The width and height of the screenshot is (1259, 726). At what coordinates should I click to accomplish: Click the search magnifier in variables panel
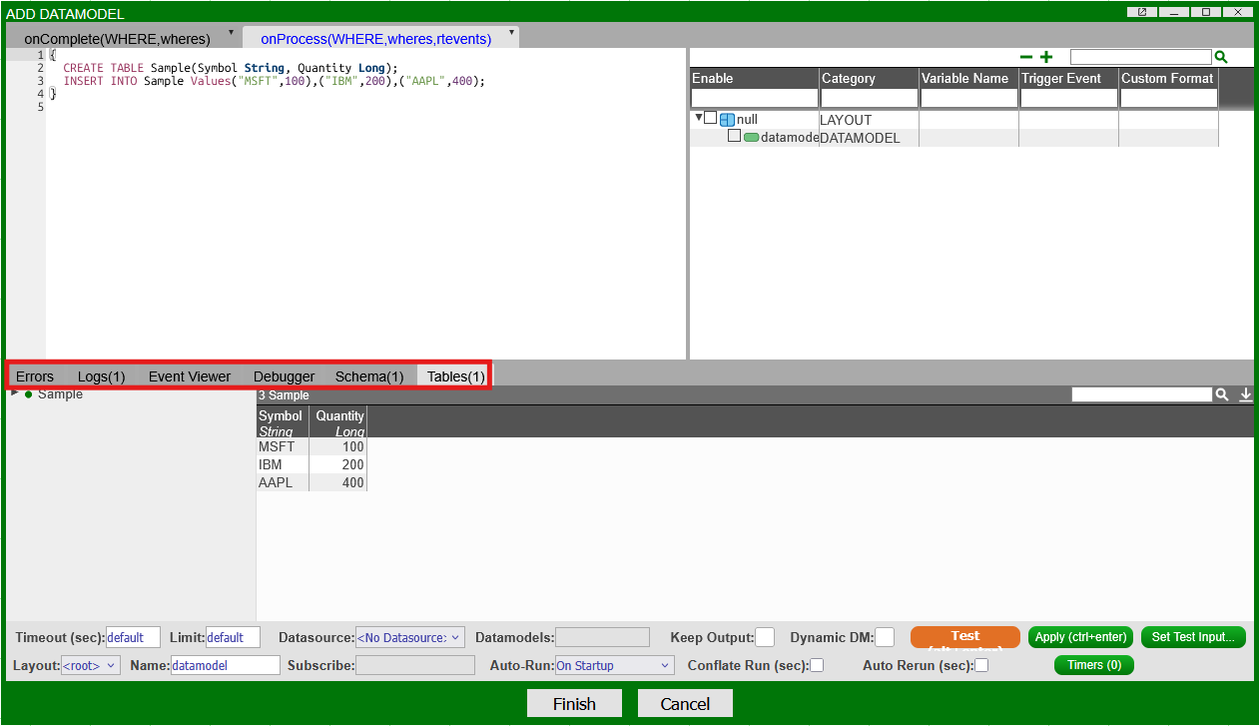tap(1220, 58)
